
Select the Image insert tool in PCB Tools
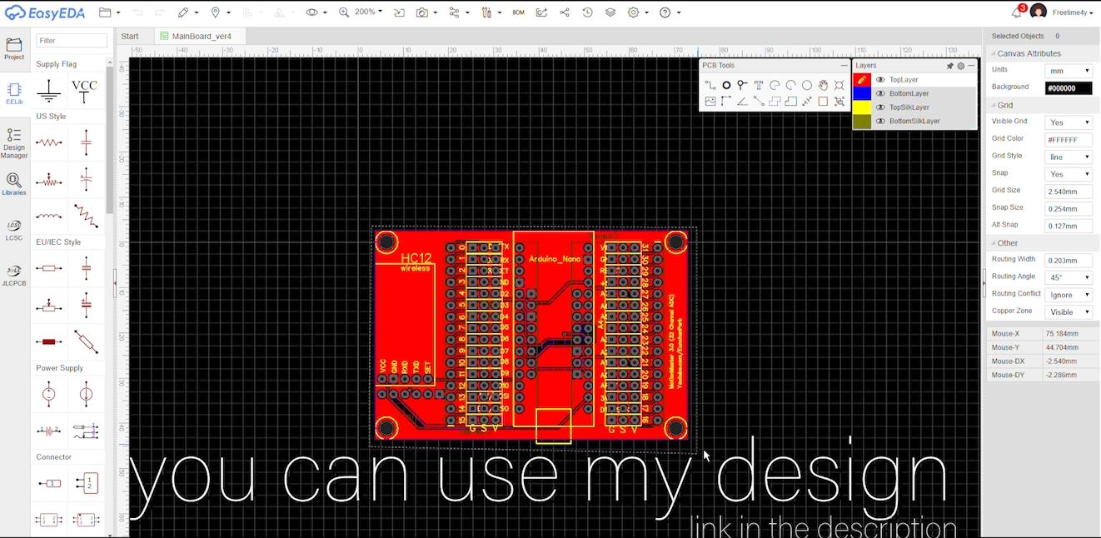pos(710,102)
